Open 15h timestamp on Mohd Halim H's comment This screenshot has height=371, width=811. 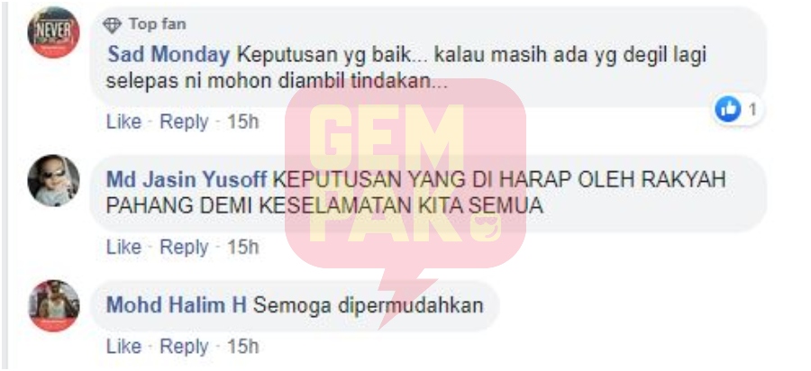tap(243, 346)
